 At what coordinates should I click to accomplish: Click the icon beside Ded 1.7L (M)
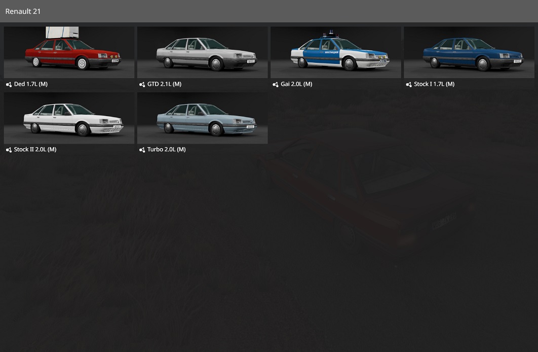point(9,85)
